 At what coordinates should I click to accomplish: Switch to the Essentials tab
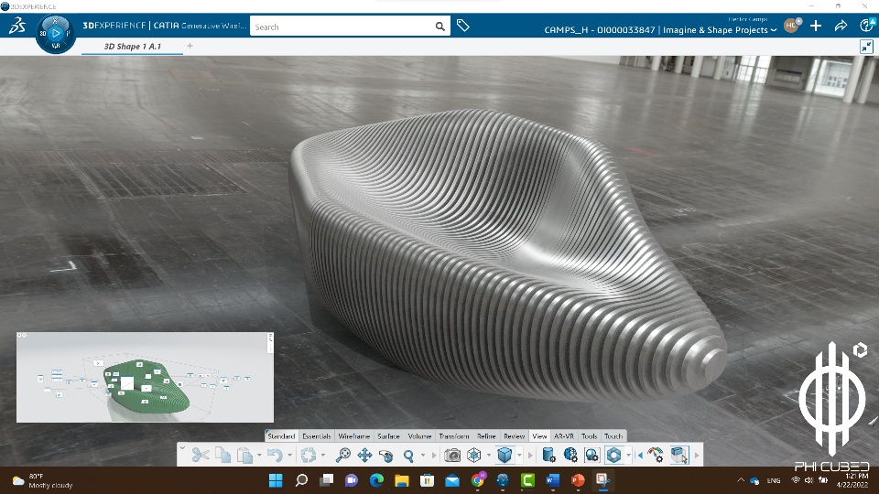tap(317, 435)
